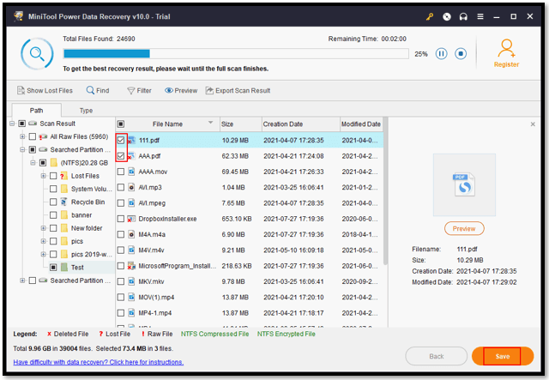Sort by the Creation Date column header

coord(301,124)
